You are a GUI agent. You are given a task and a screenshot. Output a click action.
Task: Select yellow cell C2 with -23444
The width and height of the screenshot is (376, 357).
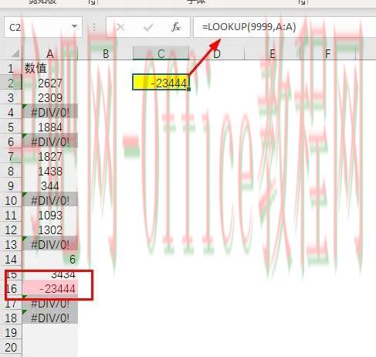[161, 82]
